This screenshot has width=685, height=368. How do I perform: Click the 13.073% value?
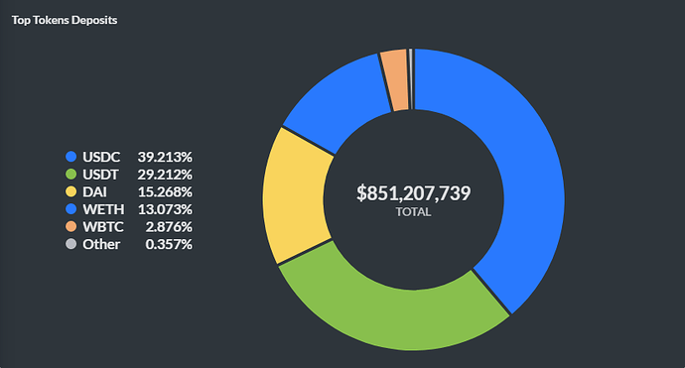coord(165,209)
